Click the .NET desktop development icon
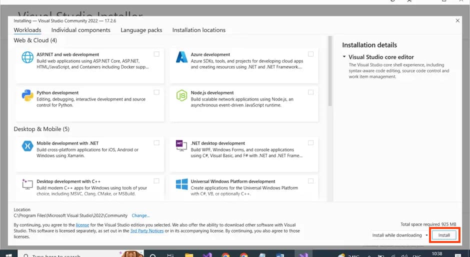 click(x=181, y=146)
